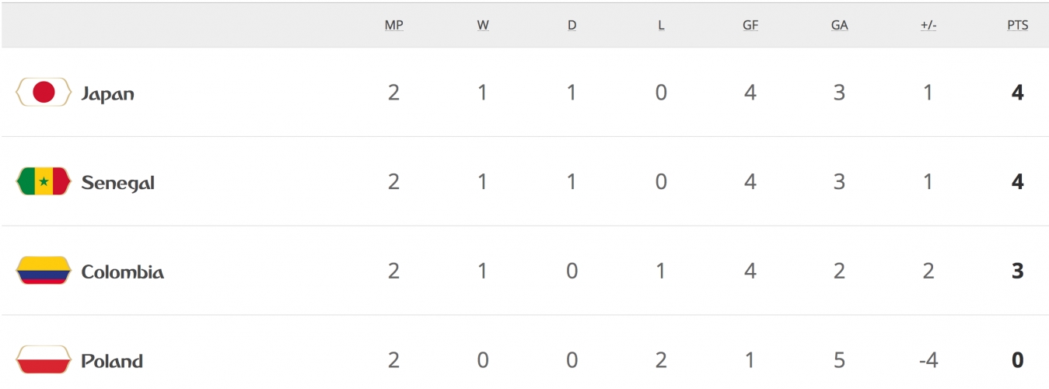Image resolution: width=1049 pixels, height=389 pixels.
Task: Select the GF column header
Action: pyautogui.click(x=750, y=25)
